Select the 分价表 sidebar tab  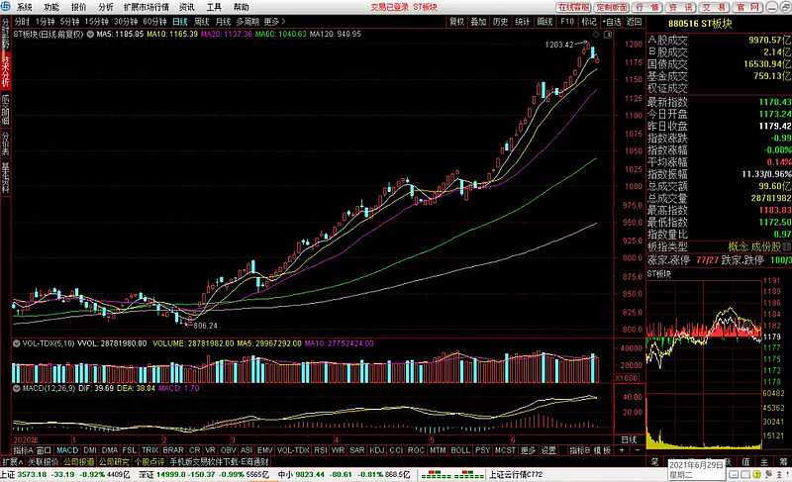pyautogui.click(x=6, y=144)
